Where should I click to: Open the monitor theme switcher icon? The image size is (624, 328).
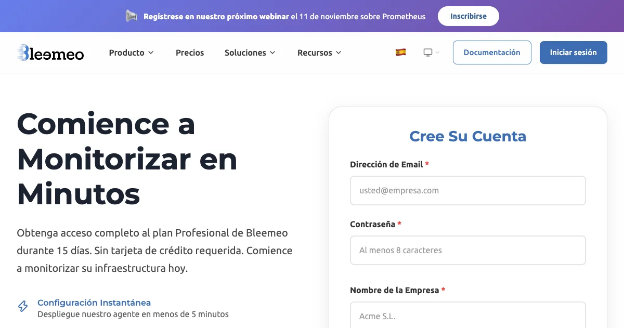point(428,53)
